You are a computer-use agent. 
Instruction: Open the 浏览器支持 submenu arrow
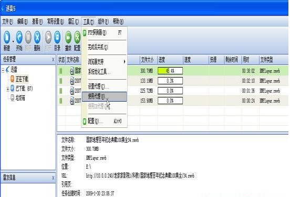click(125, 61)
